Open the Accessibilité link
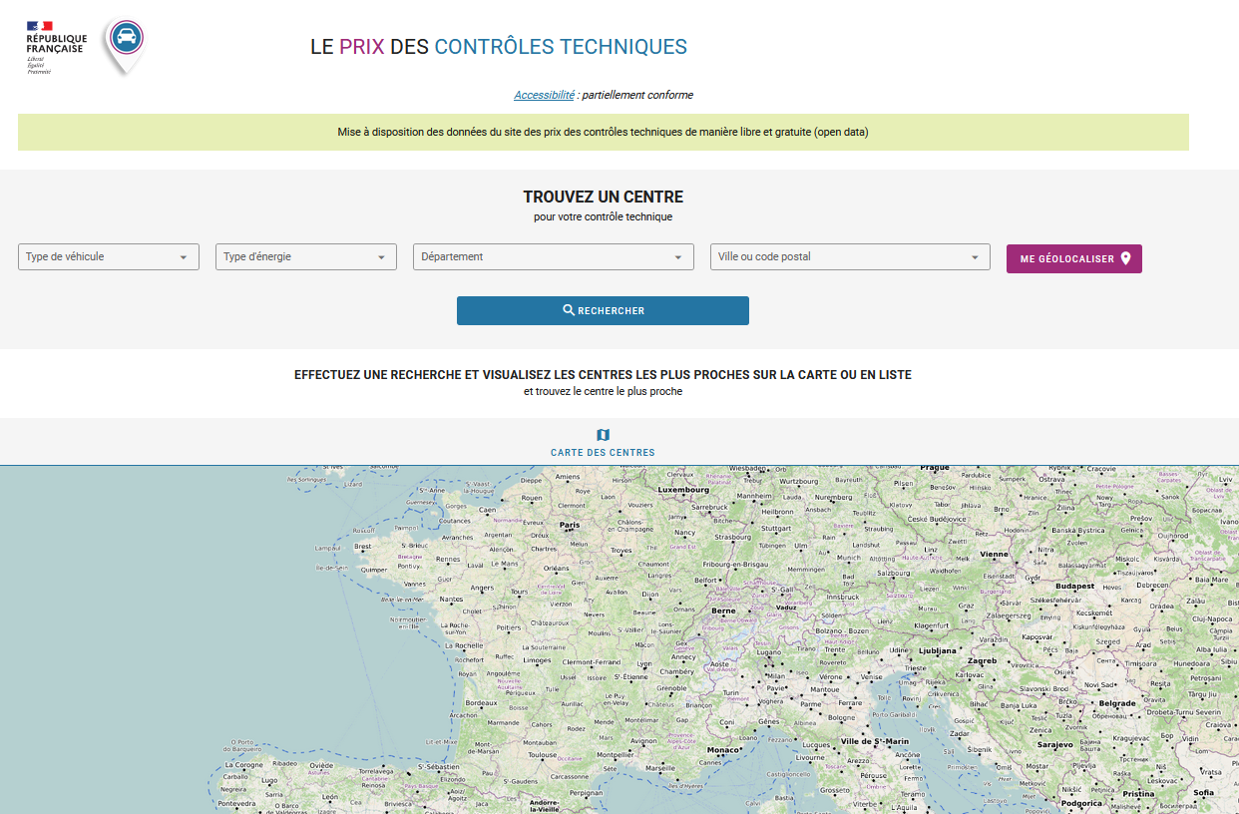The height and width of the screenshot is (814, 1239). point(544,95)
